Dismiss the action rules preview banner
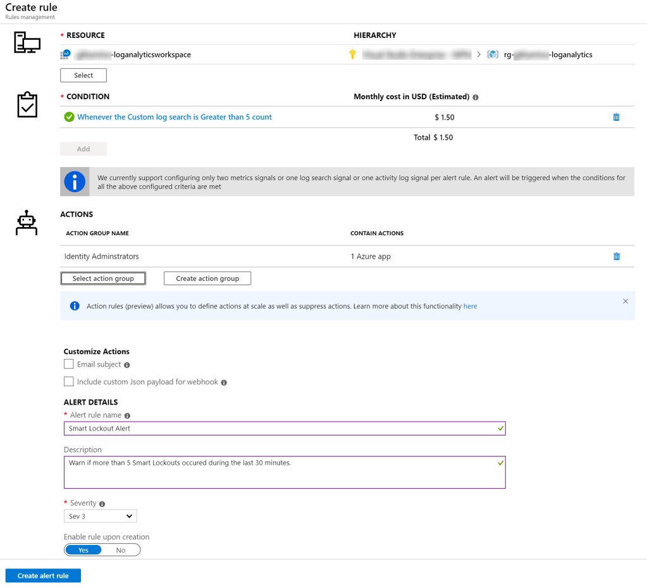Viewport: 647px width, 588px height. (x=625, y=302)
